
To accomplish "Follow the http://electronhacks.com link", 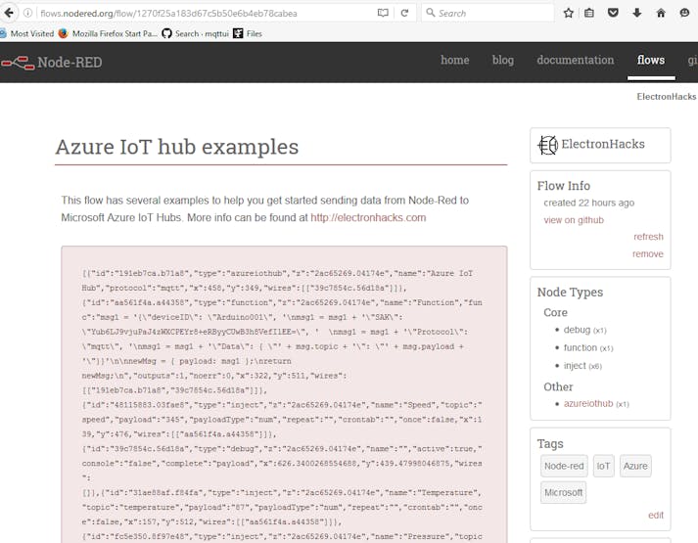I will (368, 217).
